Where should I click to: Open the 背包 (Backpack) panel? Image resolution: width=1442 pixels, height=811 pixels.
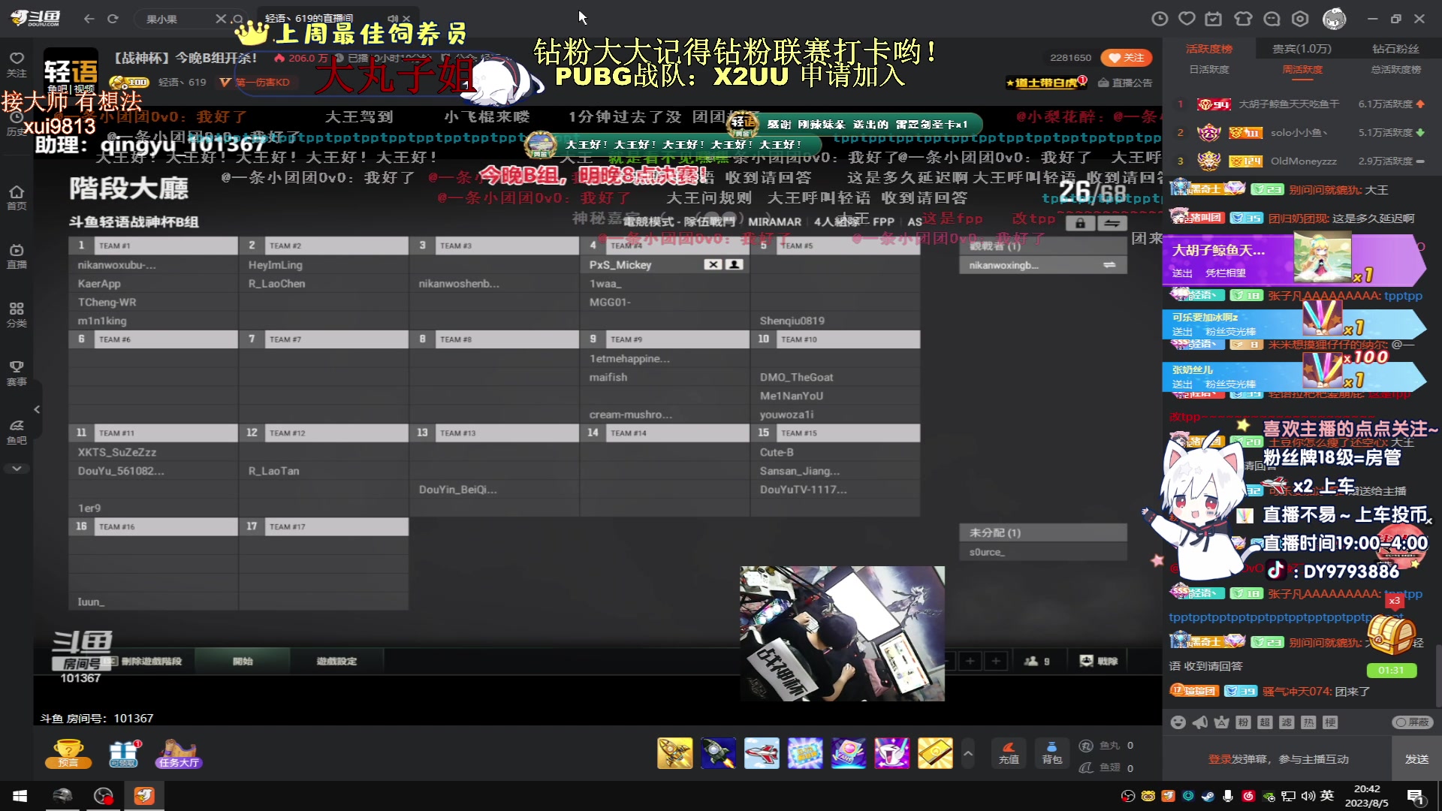[1051, 753]
